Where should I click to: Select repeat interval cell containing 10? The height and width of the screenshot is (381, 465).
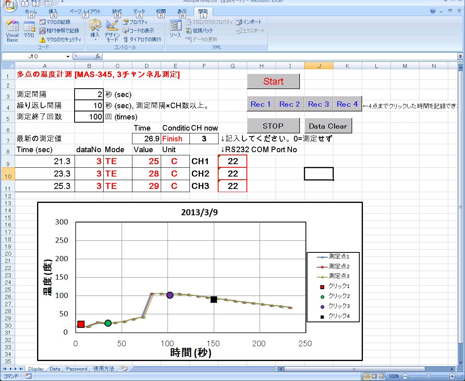[89, 105]
